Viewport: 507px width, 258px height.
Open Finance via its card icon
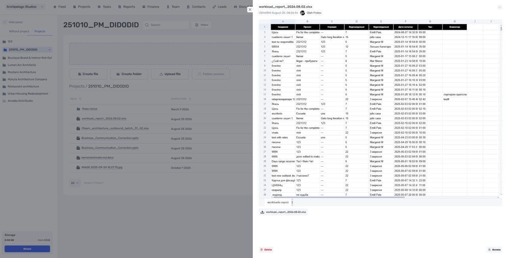[144, 7]
